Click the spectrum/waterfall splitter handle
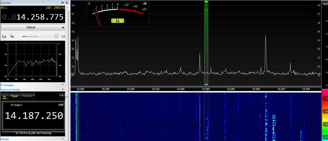This screenshot has width=328, height=141. tap(196, 92)
